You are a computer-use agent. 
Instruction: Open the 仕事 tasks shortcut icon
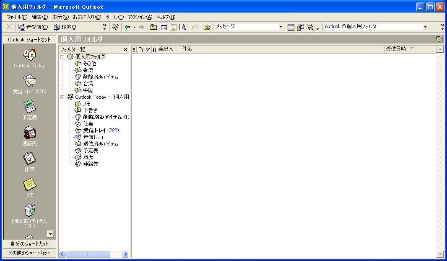(x=29, y=158)
